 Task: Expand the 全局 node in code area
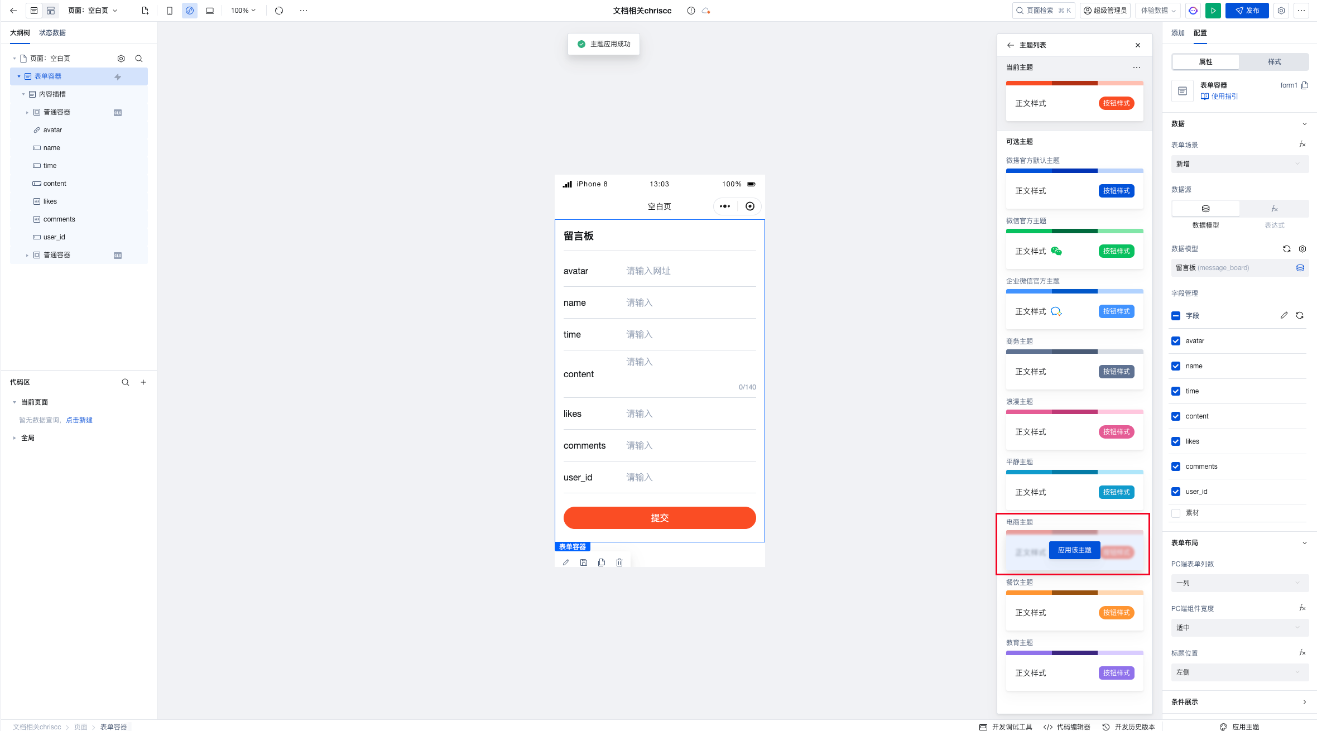(x=15, y=438)
